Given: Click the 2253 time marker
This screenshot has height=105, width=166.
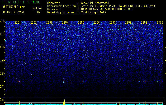Looking at the screenshot, I should pos(49,23).
